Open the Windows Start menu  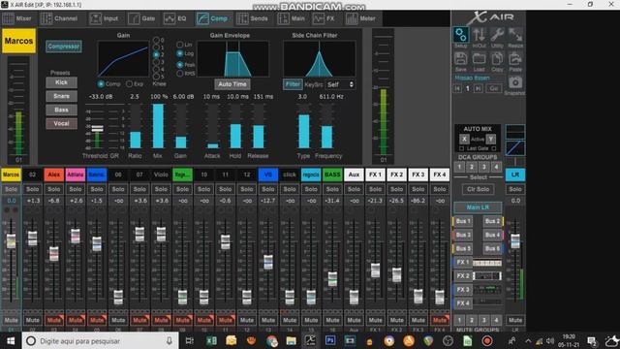pyautogui.click(x=11, y=340)
